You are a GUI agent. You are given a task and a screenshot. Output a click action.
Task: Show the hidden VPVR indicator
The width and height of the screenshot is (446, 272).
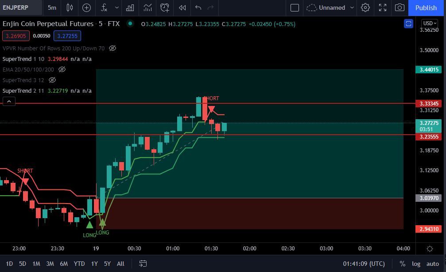click(x=112, y=48)
